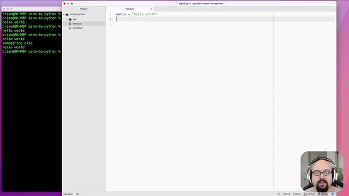Click line number 1 in gutter
Screen dimensions: 349x196
coord(110,14)
